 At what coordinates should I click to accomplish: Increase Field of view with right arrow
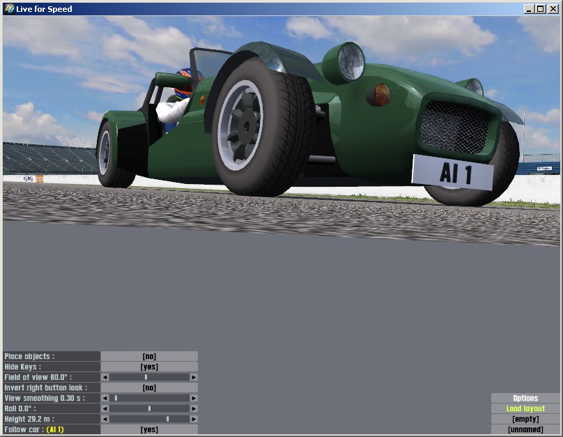(194, 377)
